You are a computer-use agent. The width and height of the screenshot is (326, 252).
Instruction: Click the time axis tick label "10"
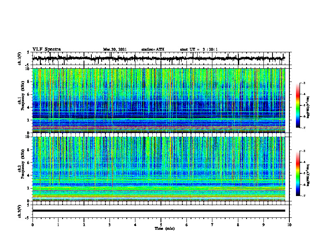[289, 225]
